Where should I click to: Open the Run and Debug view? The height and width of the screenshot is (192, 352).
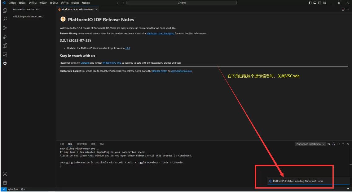tap(5, 37)
